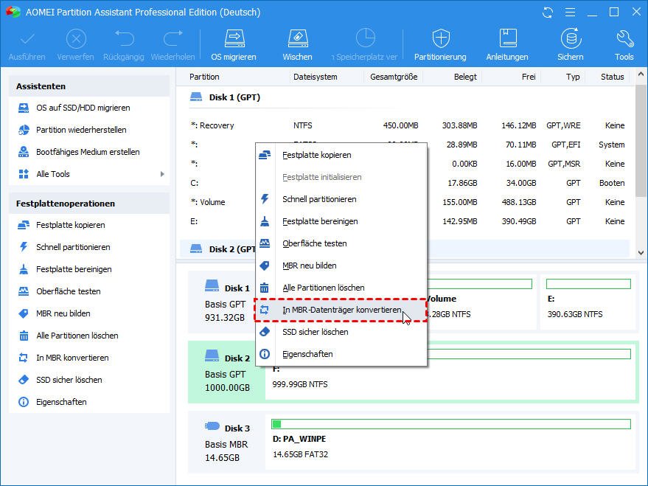The height and width of the screenshot is (486, 648).
Task: Click the Festplattenoperationen section header
Action: (89, 204)
